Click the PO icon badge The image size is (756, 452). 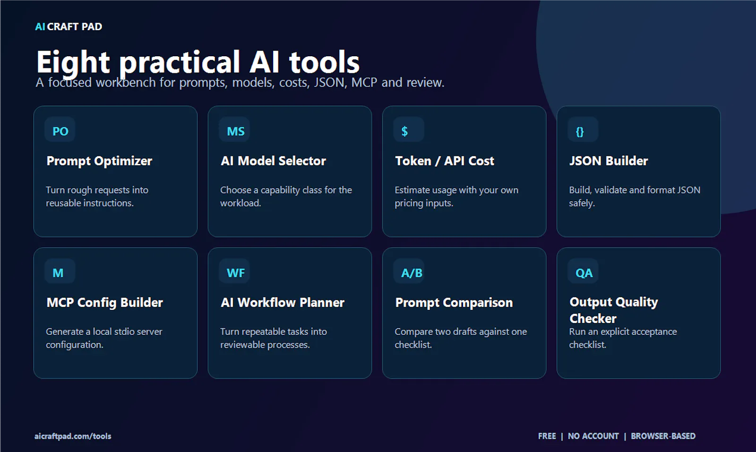tap(60, 130)
